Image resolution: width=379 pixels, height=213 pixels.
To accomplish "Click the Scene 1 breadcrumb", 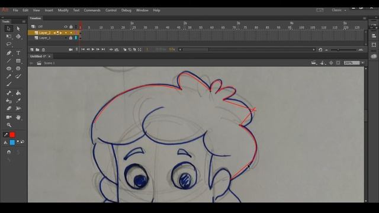I will click(x=49, y=63).
